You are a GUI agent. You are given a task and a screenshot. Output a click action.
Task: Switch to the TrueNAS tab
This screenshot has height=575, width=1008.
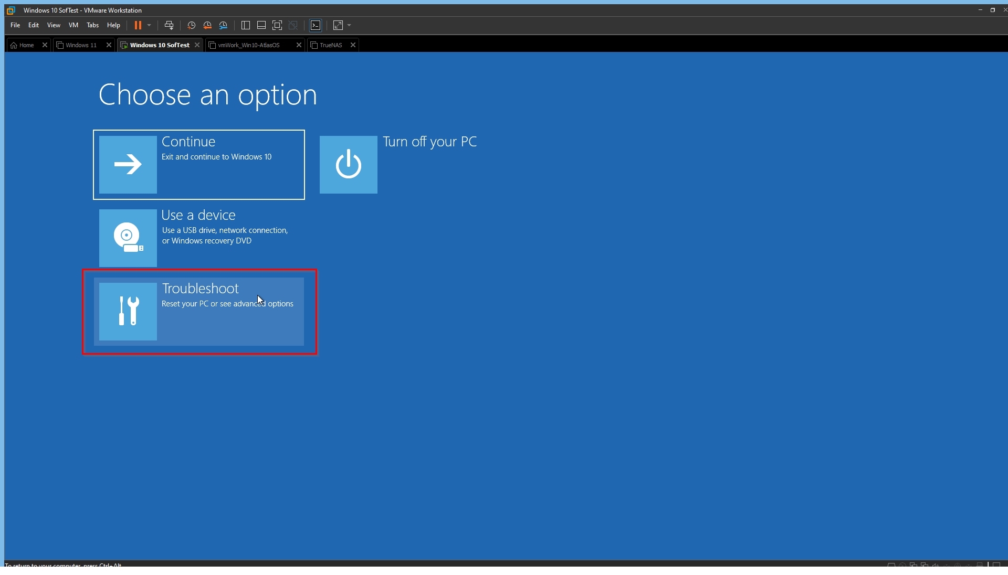(x=331, y=45)
